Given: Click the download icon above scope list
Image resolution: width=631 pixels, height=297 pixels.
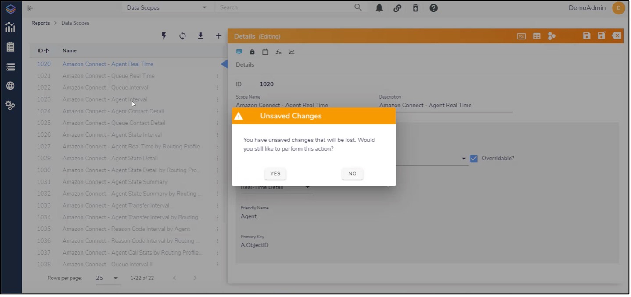Looking at the screenshot, I should pos(200,36).
